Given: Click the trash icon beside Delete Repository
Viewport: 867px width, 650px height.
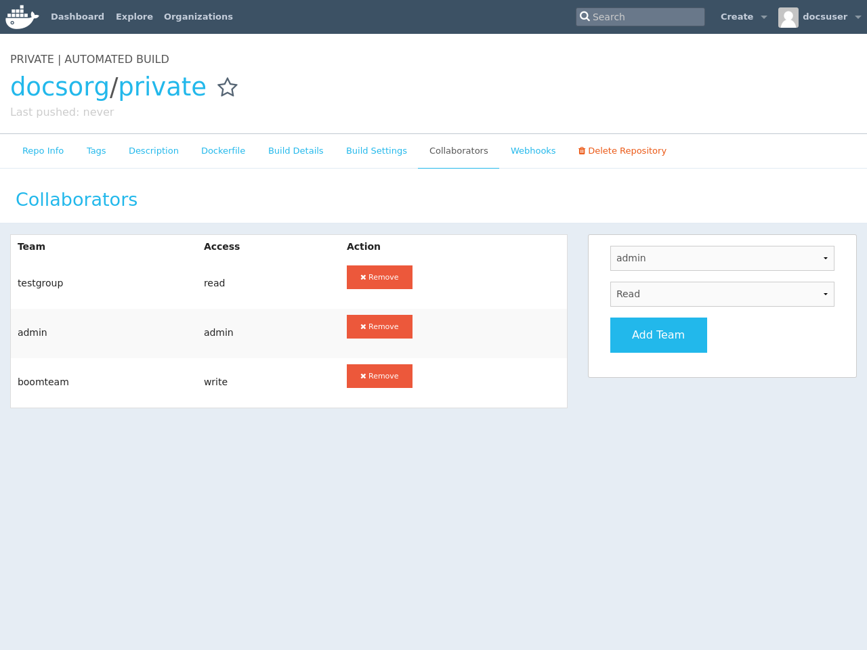Looking at the screenshot, I should coord(581,150).
